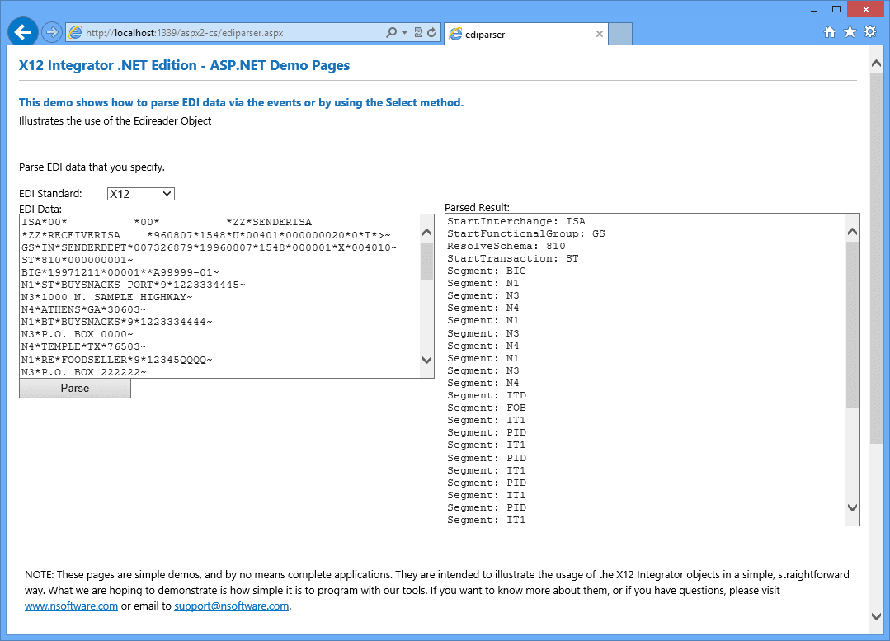The image size is (890, 641).
Task: Click 'N3*1000 N. SAMPLE HIGHWAY~' line
Action: coord(107,297)
